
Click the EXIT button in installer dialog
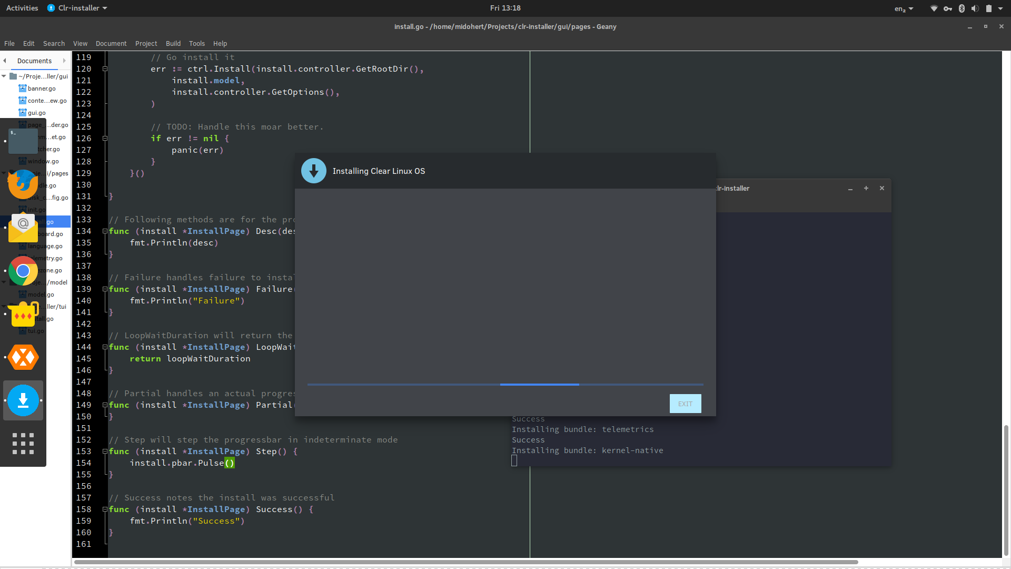(685, 404)
